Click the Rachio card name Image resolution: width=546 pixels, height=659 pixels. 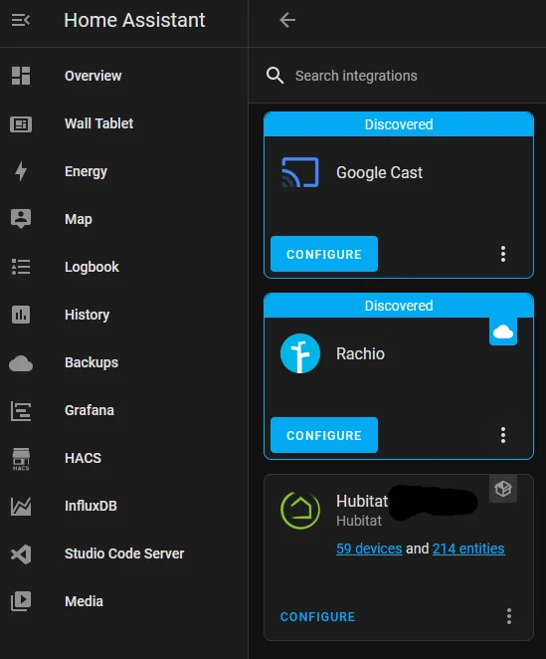pyautogui.click(x=360, y=353)
